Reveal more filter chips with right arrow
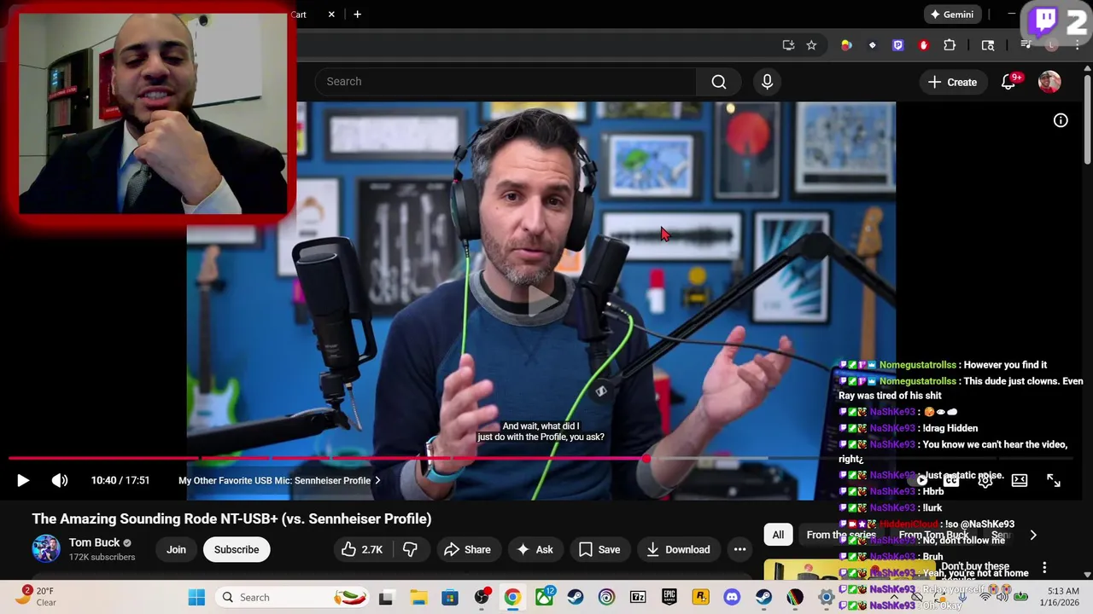The width and height of the screenshot is (1093, 614). click(x=1033, y=535)
